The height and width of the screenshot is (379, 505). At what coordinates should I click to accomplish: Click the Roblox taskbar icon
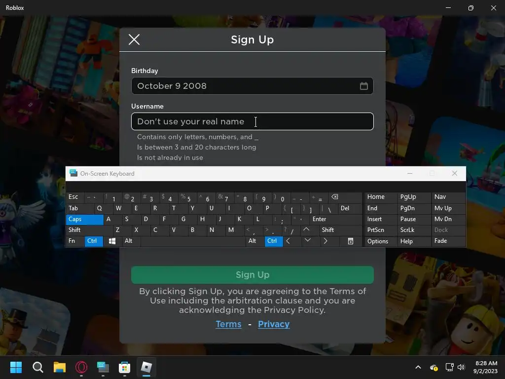[x=146, y=367]
